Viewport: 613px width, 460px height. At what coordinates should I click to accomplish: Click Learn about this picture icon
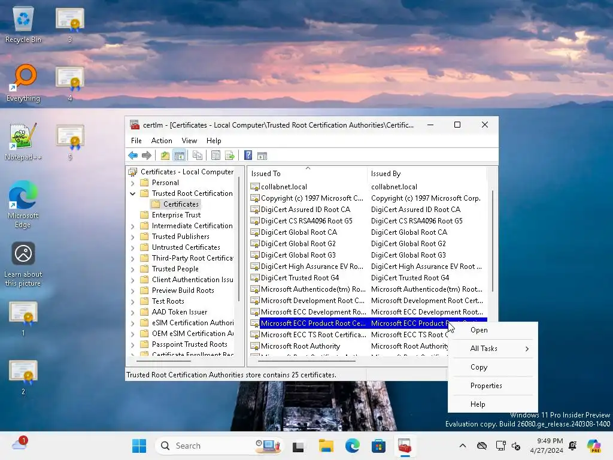(x=23, y=264)
